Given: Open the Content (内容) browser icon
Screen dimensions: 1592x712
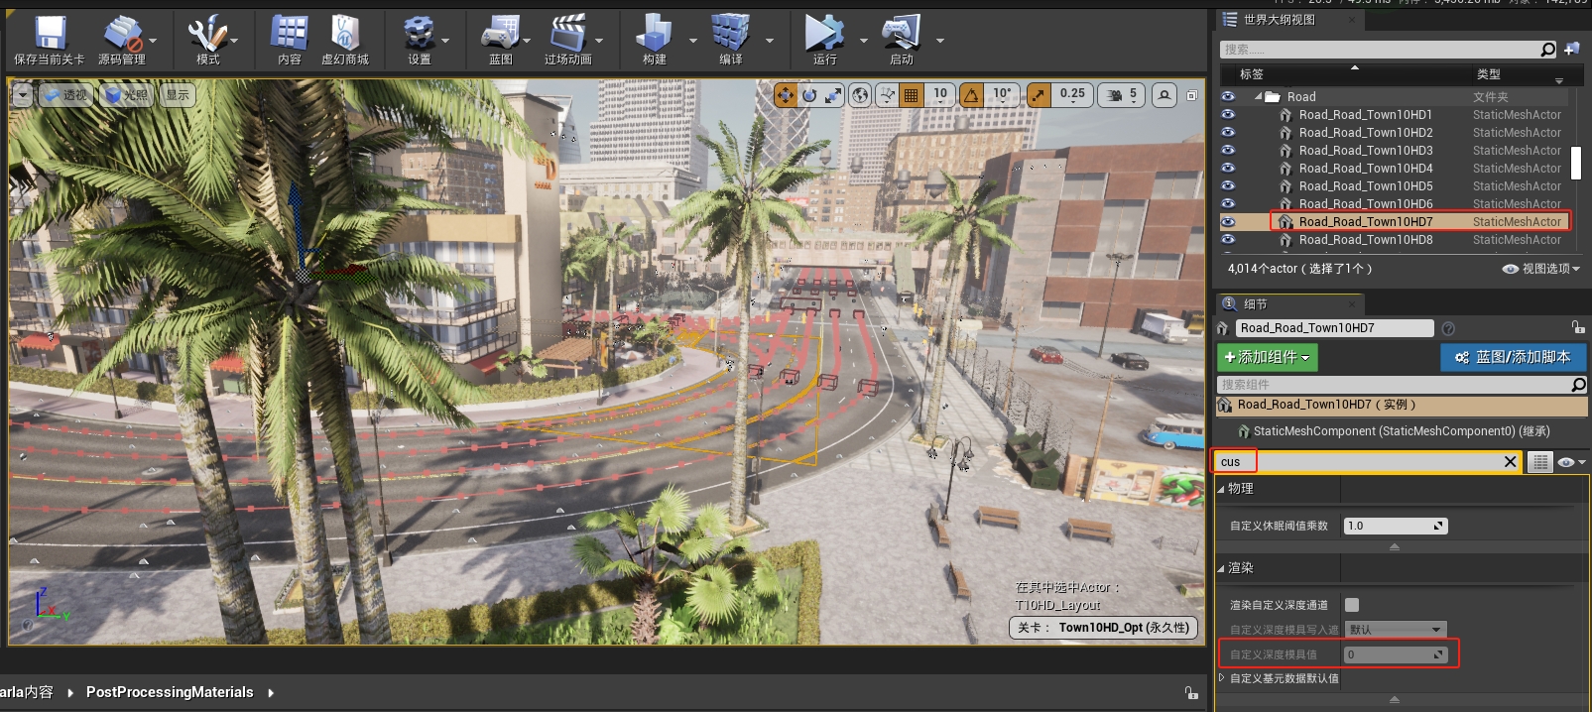Looking at the screenshot, I should (x=289, y=35).
